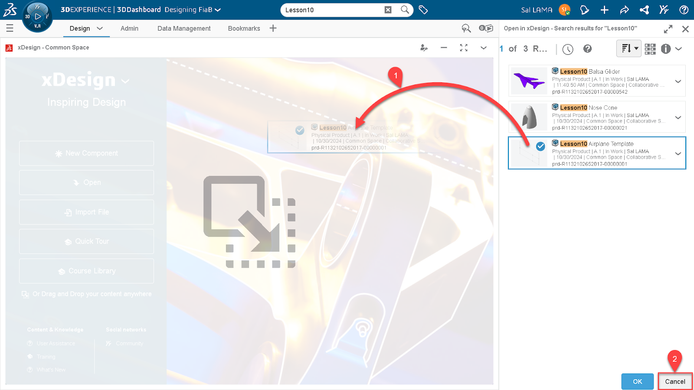
Task: Uncheck the selected Lesson10 Airplane Template item
Action: pyautogui.click(x=540, y=146)
